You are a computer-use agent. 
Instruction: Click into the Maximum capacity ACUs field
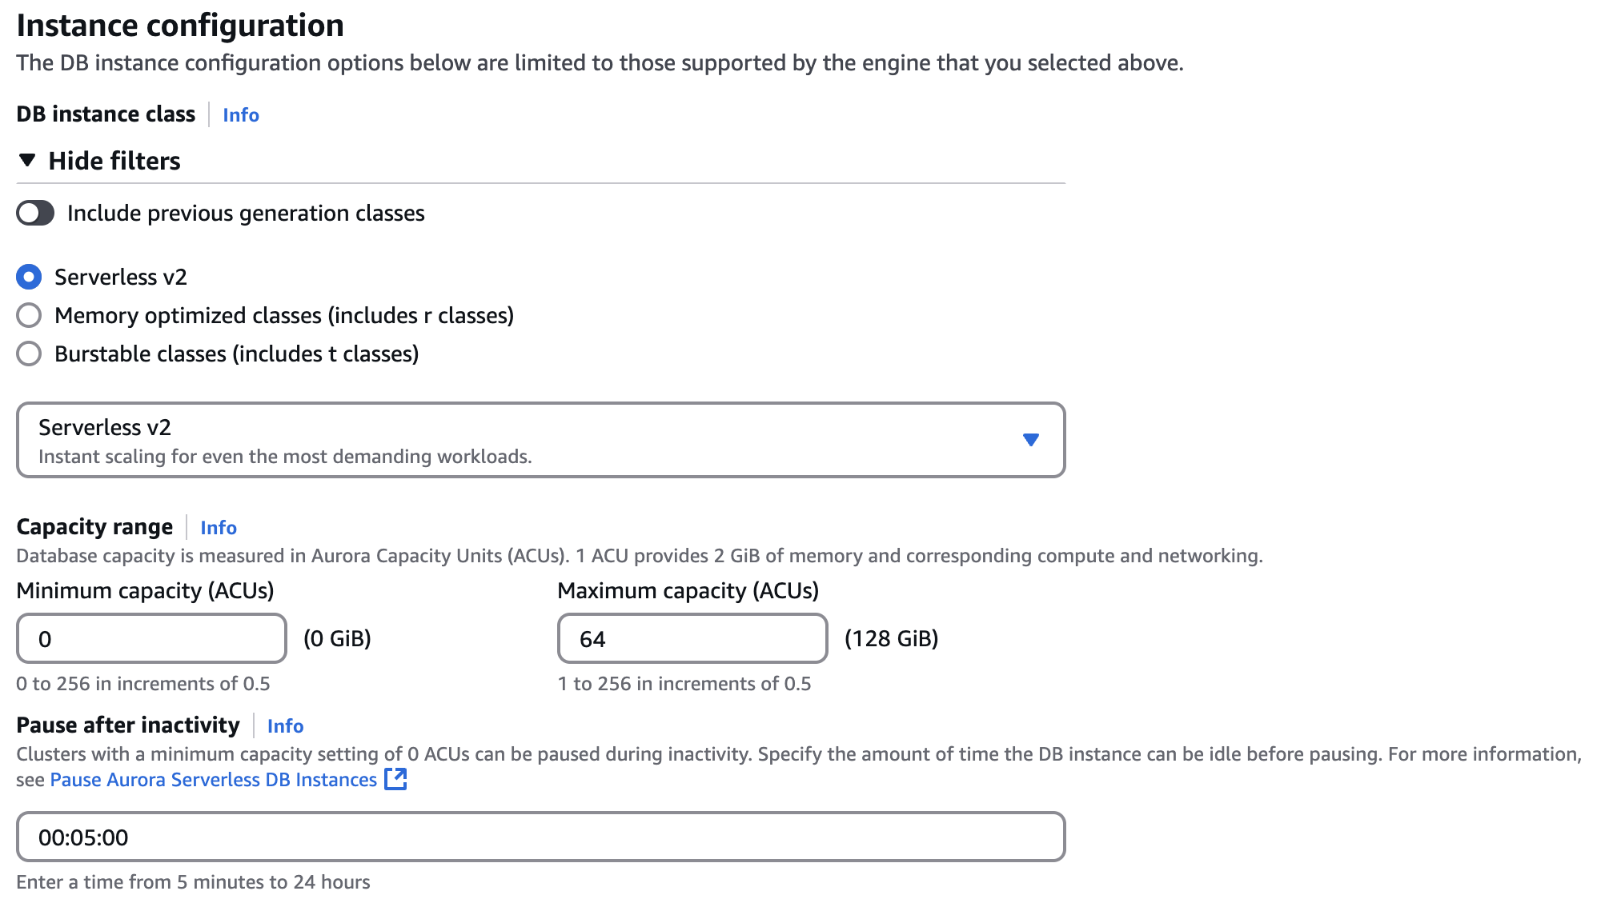(692, 639)
